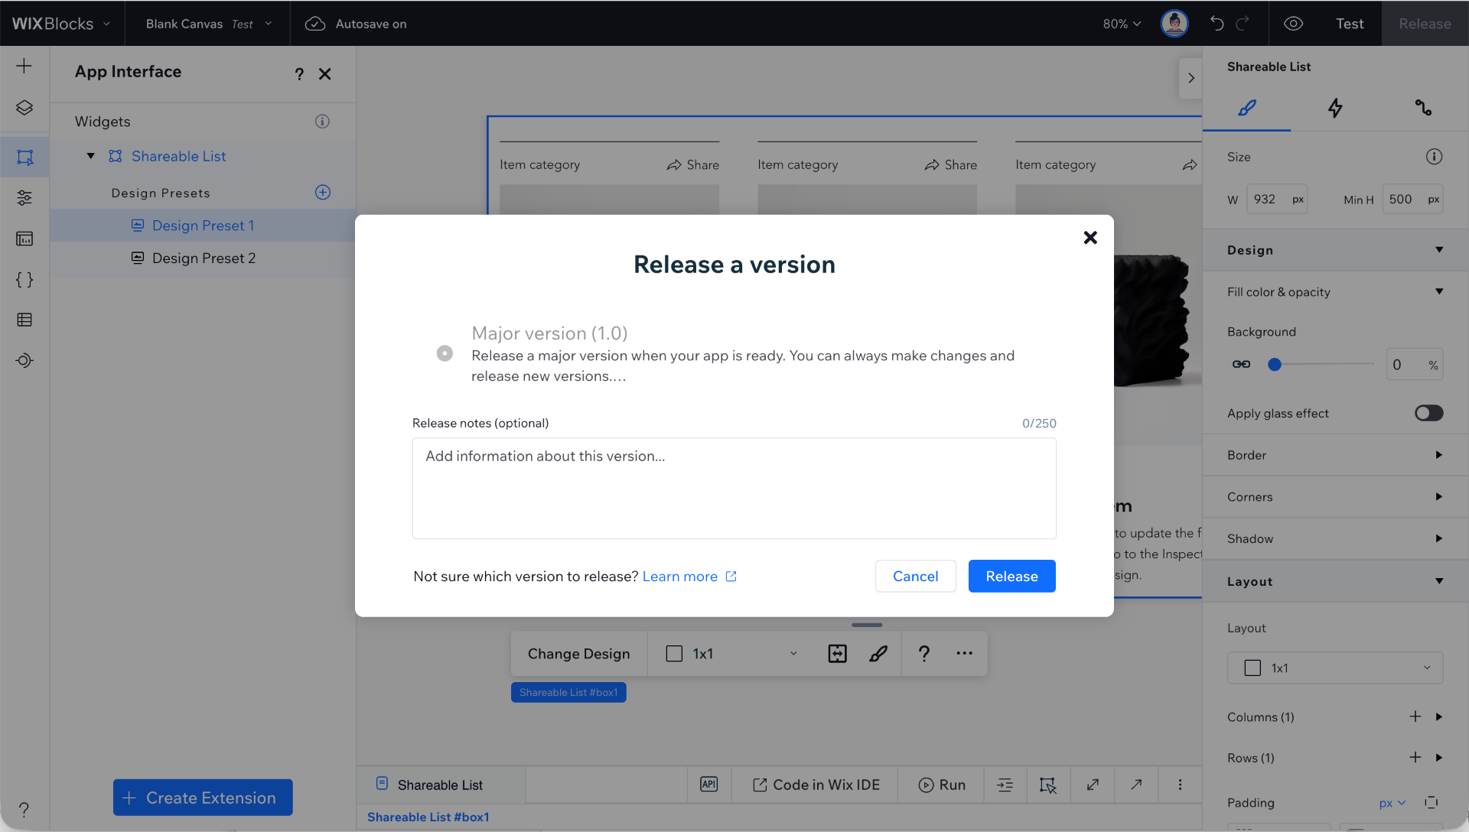Image resolution: width=1469 pixels, height=832 pixels.
Task: Select Design Preset 2
Action: [203, 258]
